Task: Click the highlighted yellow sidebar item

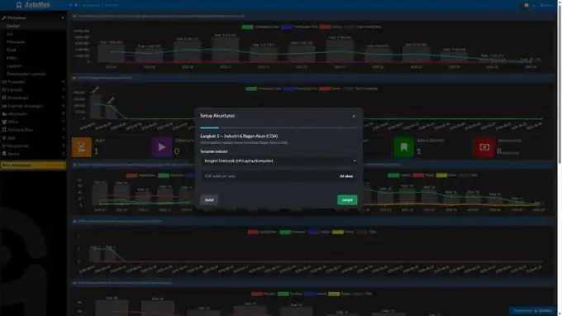Action: coord(33,165)
